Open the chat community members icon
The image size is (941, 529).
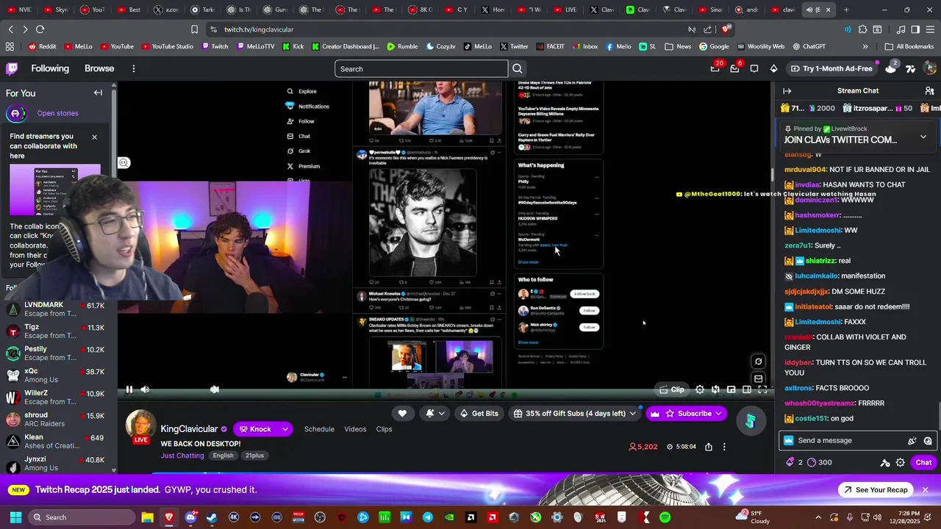click(x=929, y=91)
